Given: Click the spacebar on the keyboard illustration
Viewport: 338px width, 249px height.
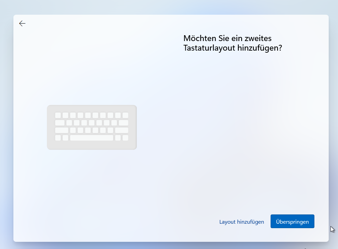Looking at the screenshot, I should click(x=91, y=137).
